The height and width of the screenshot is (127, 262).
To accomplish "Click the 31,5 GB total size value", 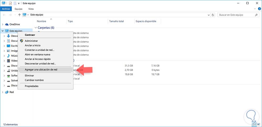I will [x=129, y=66].
